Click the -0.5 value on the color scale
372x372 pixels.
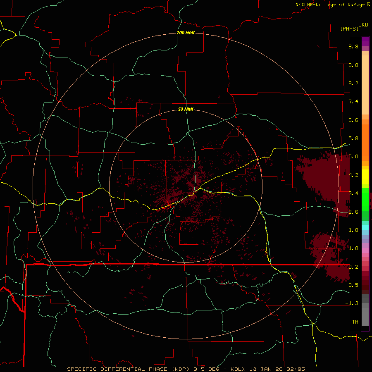coord(352,285)
